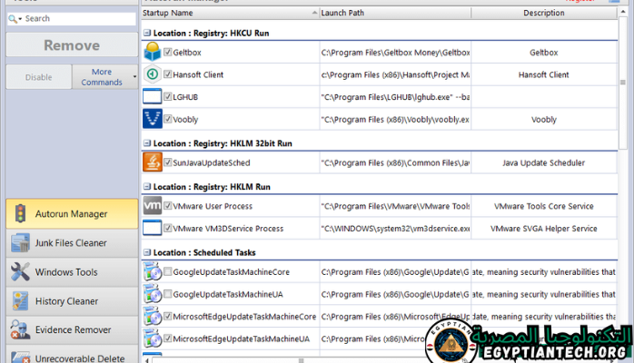Collapse the Registry: HKCU Run group

(x=147, y=33)
